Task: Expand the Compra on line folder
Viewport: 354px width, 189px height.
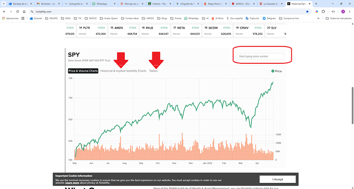Action: pyautogui.click(x=289, y=18)
